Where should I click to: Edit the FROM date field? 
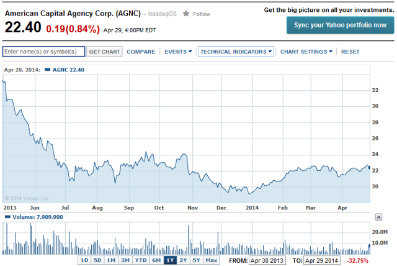(x=267, y=260)
